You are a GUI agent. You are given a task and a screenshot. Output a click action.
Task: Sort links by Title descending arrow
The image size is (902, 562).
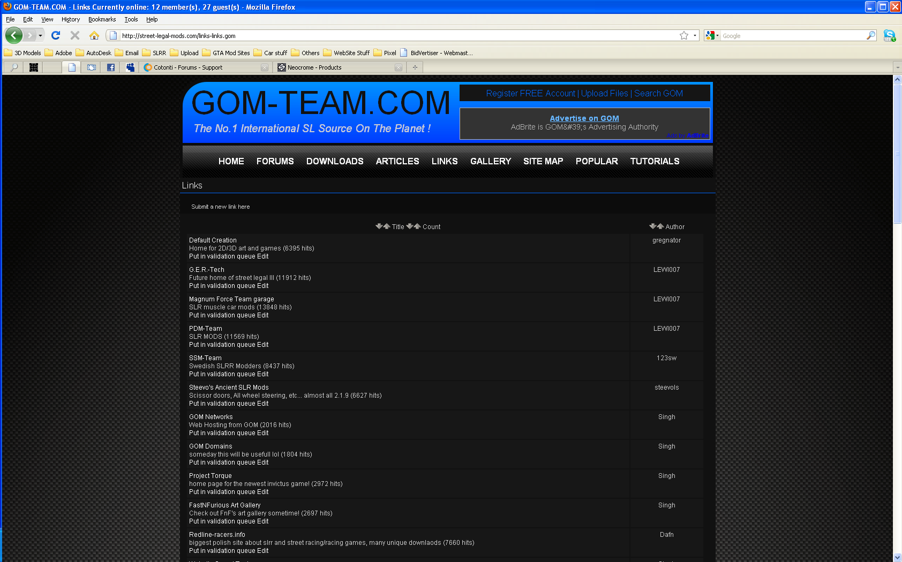pos(379,226)
